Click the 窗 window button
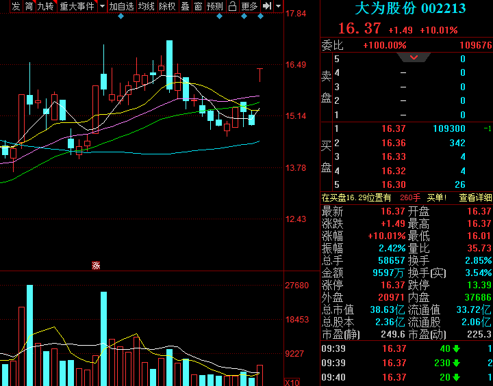 198,6
